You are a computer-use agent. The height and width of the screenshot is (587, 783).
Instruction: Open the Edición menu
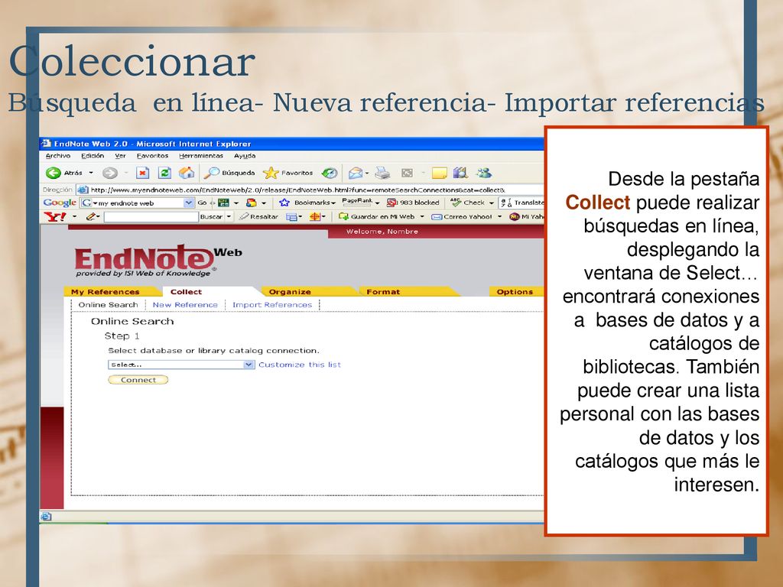93,156
